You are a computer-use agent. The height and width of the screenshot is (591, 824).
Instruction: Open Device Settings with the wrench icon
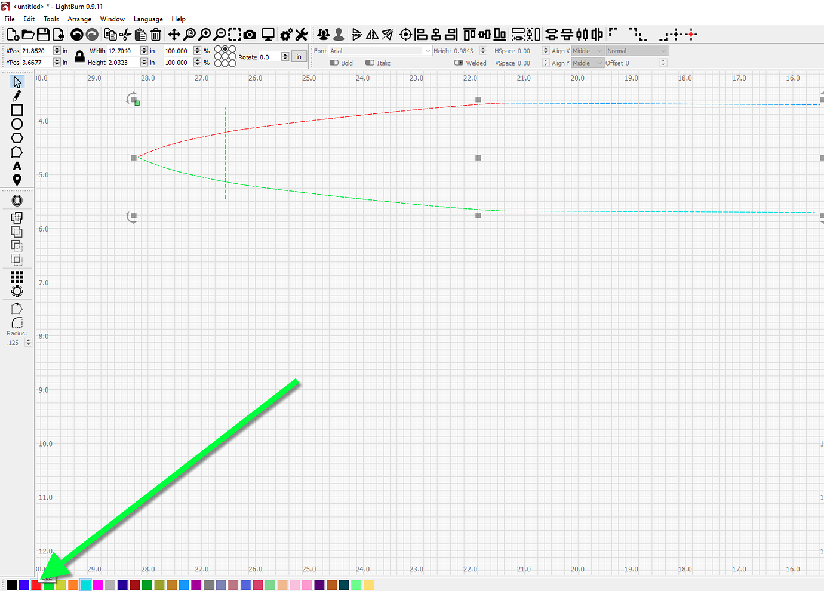pos(302,34)
